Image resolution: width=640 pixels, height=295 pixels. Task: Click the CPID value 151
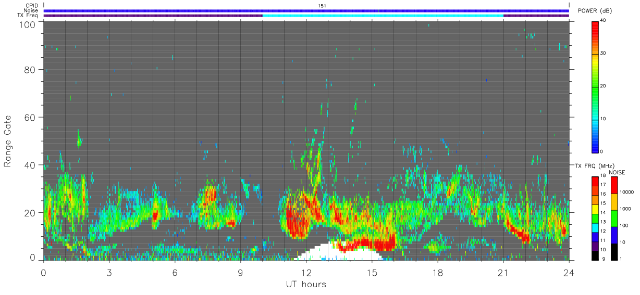click(x=322, y=6)
